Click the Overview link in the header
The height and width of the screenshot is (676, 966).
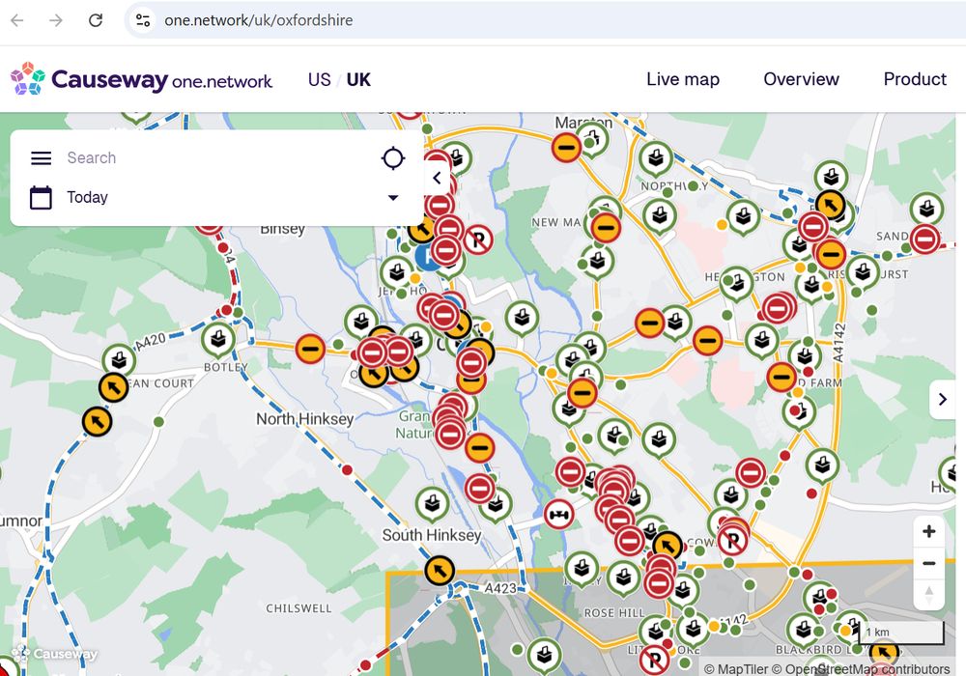click(802, 79)
